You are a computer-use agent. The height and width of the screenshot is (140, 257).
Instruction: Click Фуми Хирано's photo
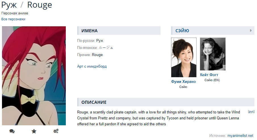point(184,57)
